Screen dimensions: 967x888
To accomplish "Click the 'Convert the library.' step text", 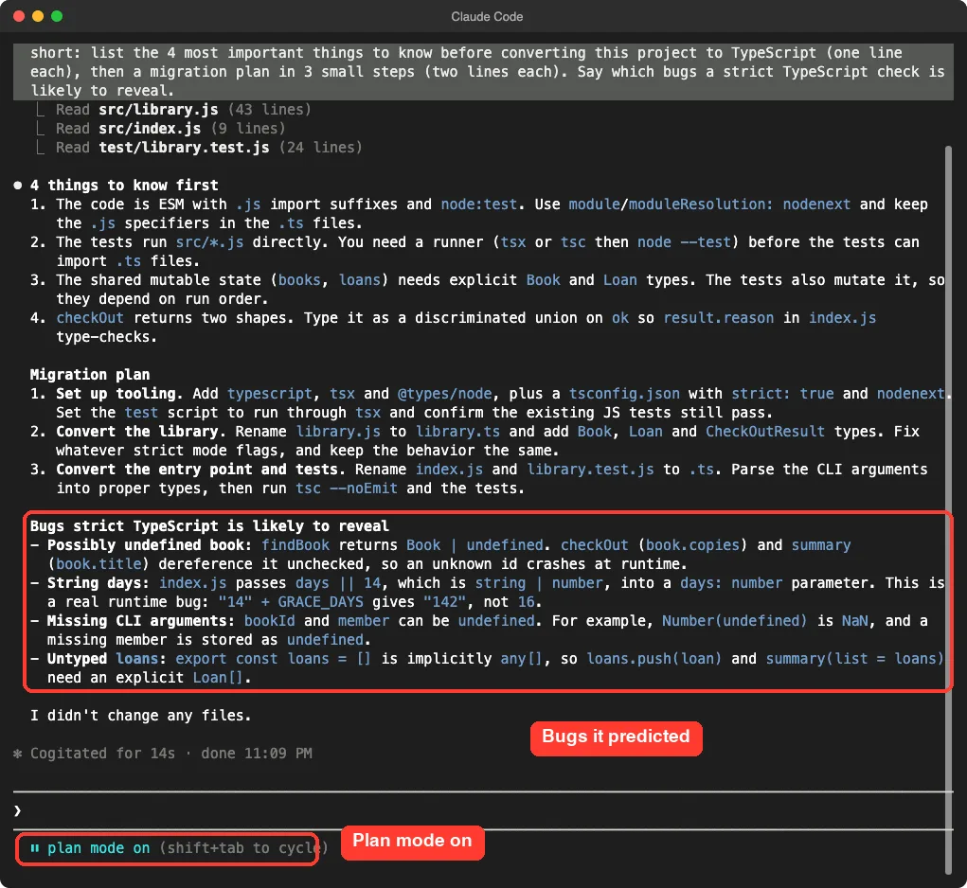I will pos(140,432).
